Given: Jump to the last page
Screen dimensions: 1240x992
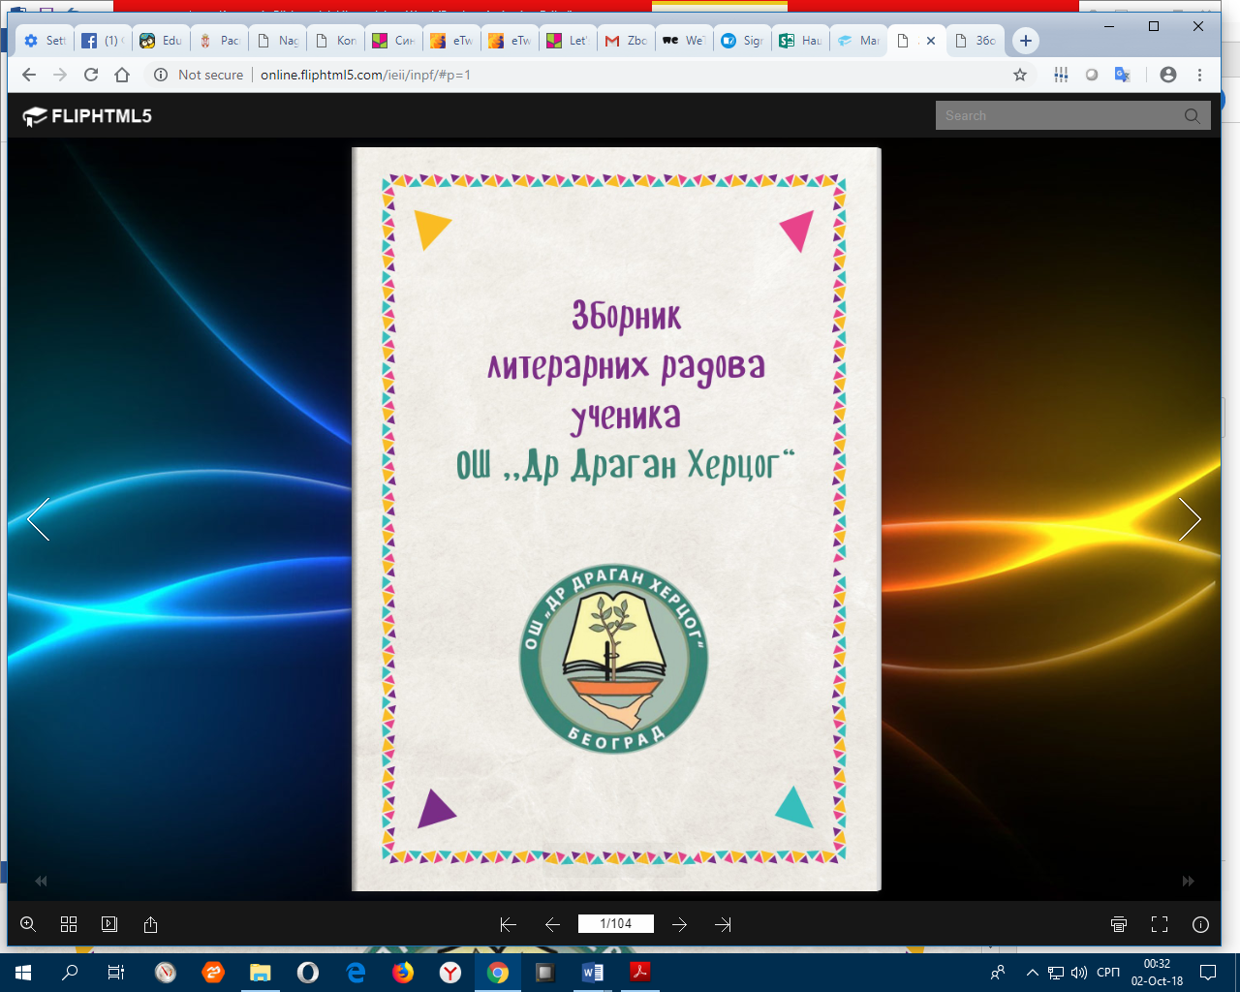Looking at the screenshot, I should [x=723, y=924].
